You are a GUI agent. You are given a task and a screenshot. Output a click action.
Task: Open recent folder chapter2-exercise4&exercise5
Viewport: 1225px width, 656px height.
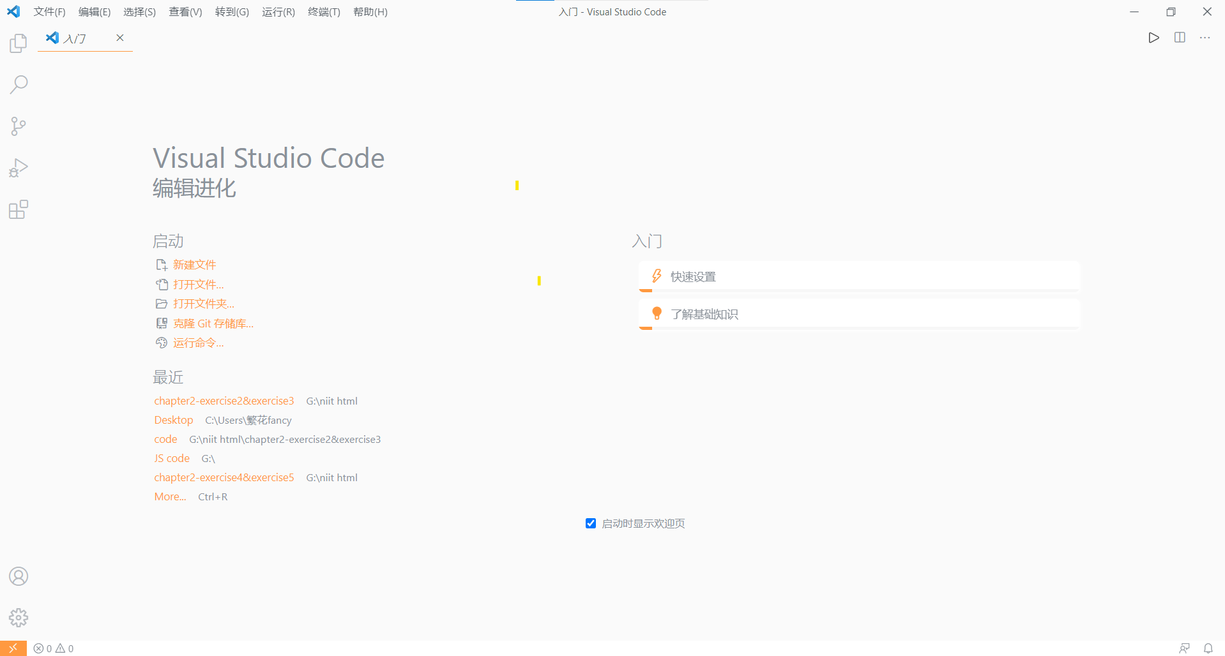[224, 477]
